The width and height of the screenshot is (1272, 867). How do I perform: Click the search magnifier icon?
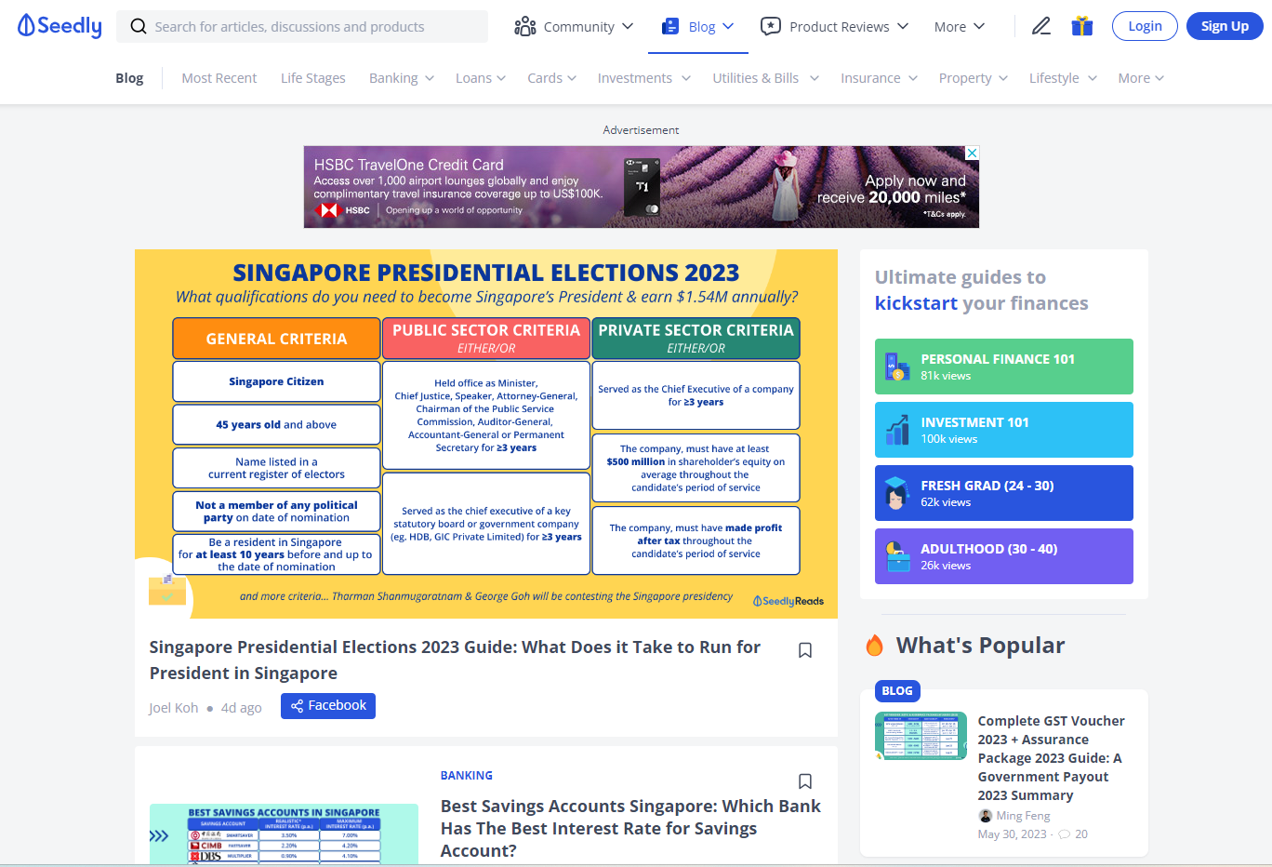pyautogui.click(x=138, y=26)
